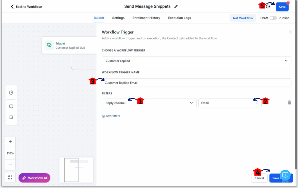Image resolution: width=298 pixels, height=188 pixels.
Task: Close the Workflow Trigger panel
Action: click(x=290, y=32)
